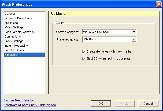Click the Preferred quality label

click(68, 39)
